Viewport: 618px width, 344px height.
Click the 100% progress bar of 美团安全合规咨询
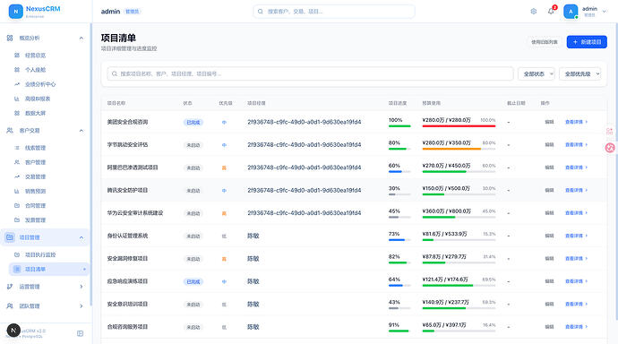[399, 126]
